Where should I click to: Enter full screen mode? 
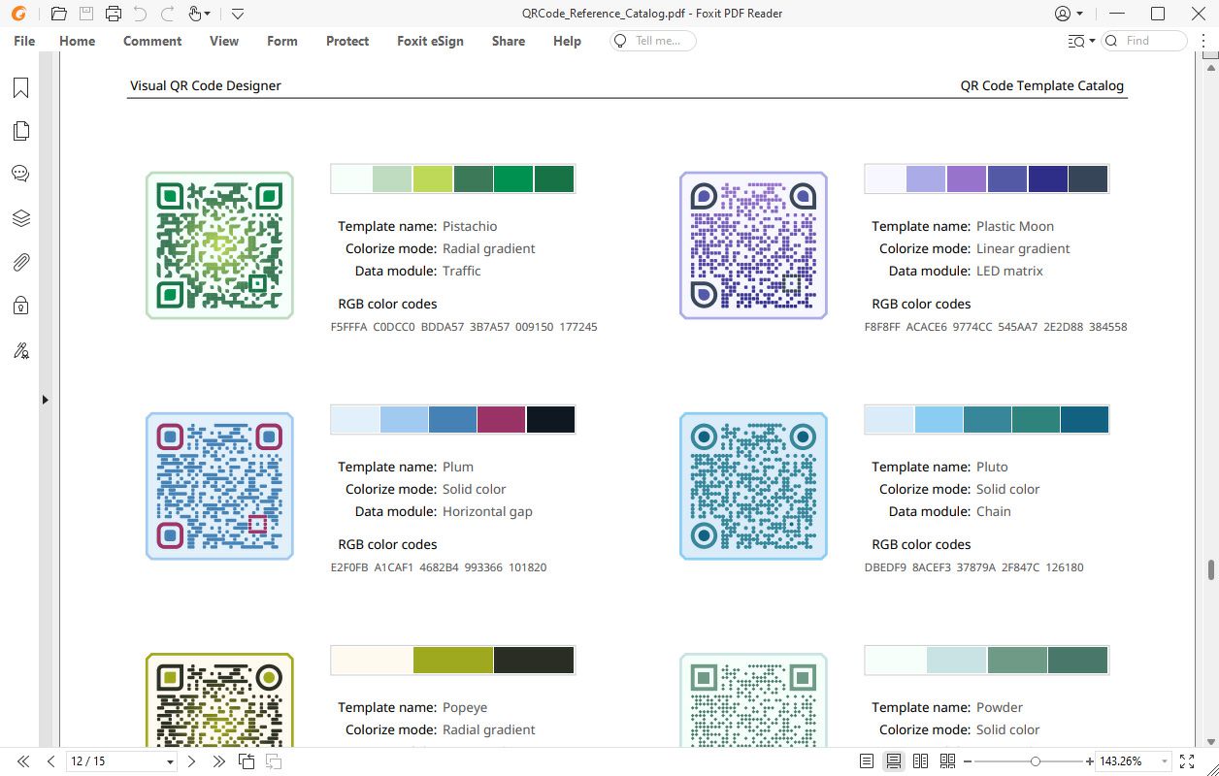pos(1187,761)
